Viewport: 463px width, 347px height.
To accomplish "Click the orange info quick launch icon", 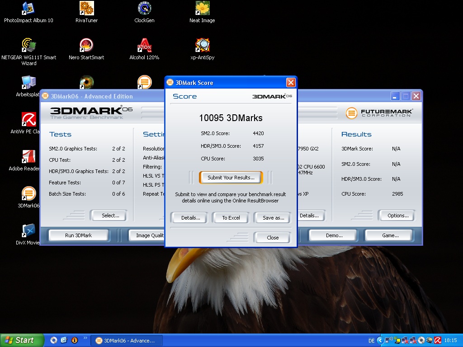I will [x=75, y=340].
